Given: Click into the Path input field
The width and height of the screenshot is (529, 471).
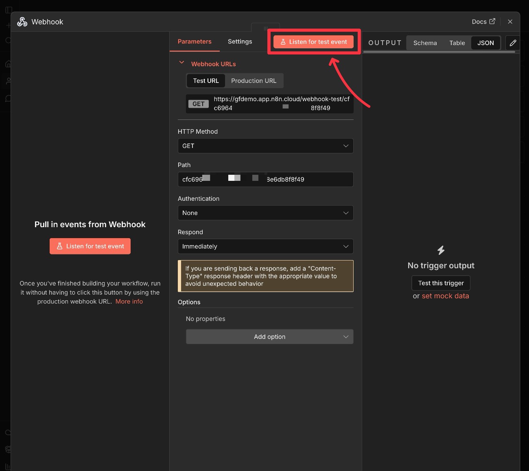Looking at the screenshot, I should (x=265, y=179).
